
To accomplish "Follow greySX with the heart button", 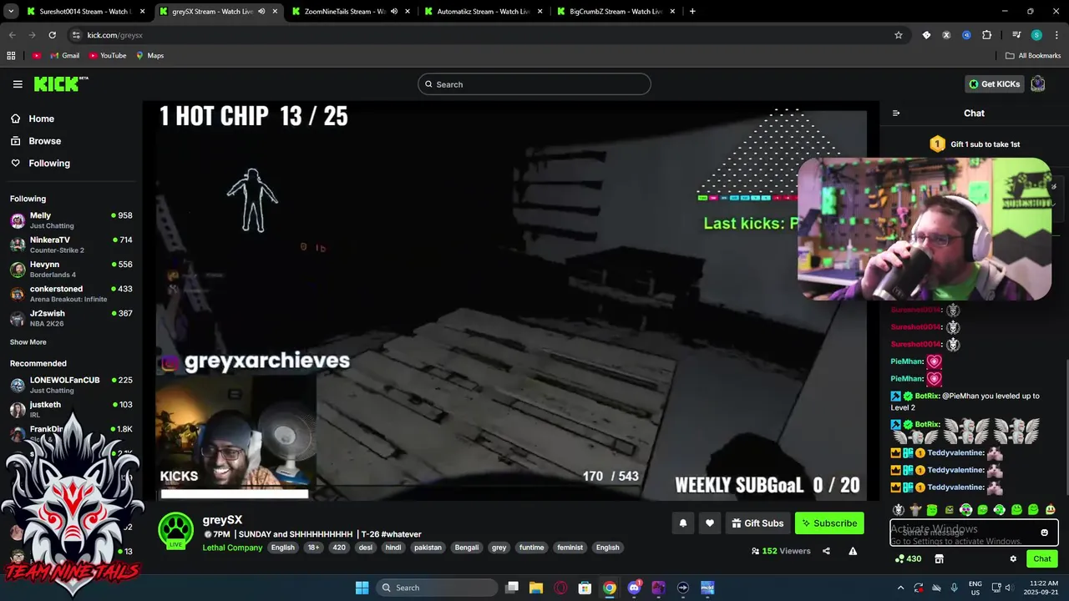I will 710,523.
